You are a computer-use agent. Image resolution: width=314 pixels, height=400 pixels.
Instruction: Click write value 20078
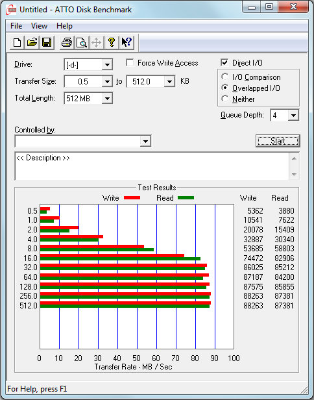253,230
